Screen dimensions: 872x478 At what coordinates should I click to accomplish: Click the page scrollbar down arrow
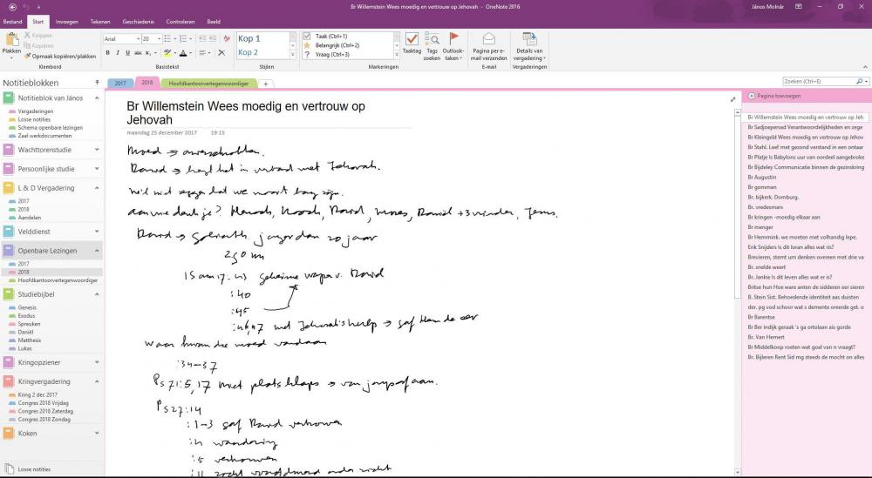pos(738,473)
